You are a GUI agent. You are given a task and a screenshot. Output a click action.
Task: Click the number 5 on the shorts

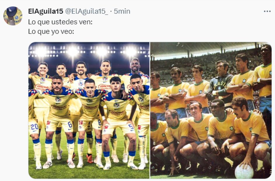pyautogui.click(x=131, y=127)
